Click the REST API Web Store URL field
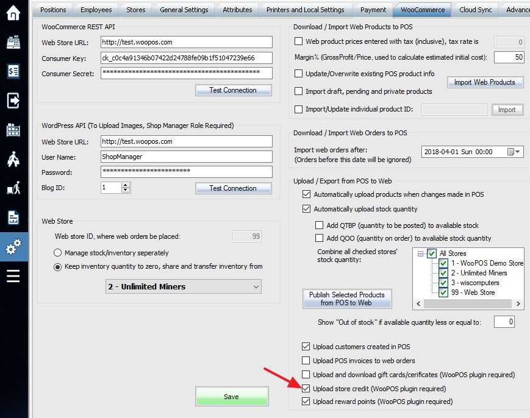 [186, 42]
